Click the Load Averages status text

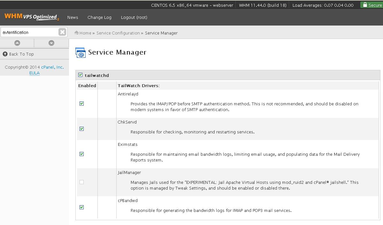[323, 5]
